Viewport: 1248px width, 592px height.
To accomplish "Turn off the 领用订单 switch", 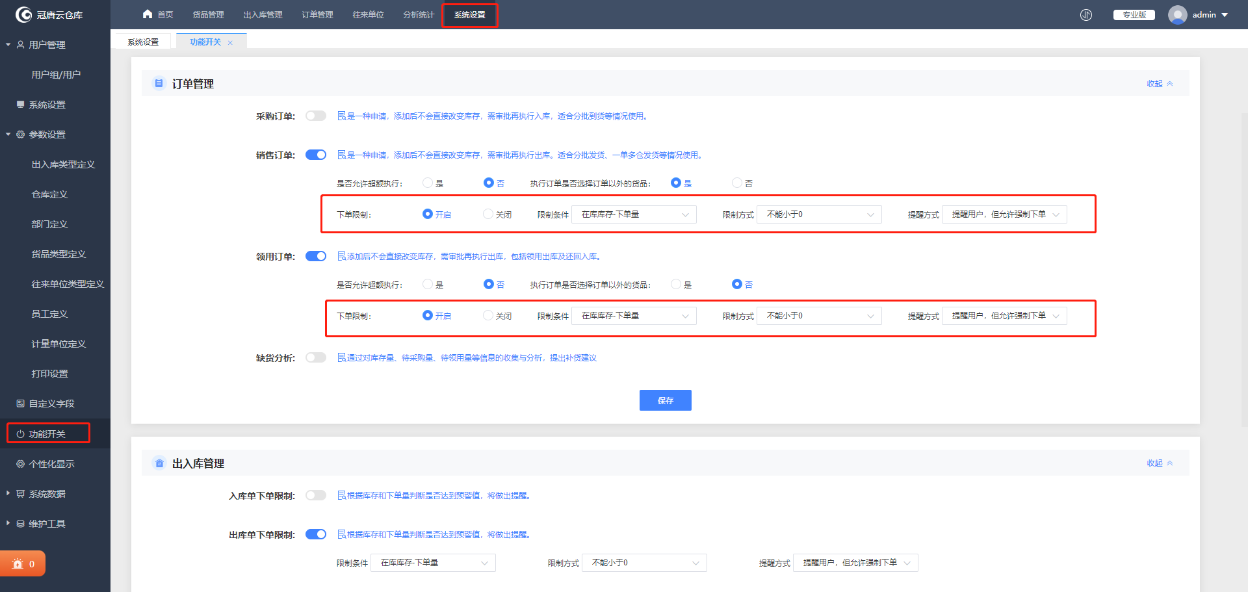I will [x=316, y=256].
